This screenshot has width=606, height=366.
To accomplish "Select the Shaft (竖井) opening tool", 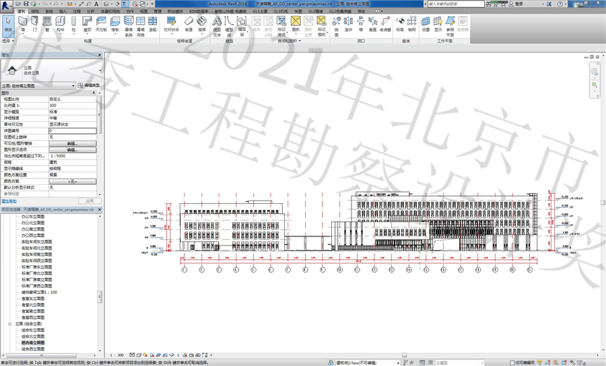I will pos(348,23).
